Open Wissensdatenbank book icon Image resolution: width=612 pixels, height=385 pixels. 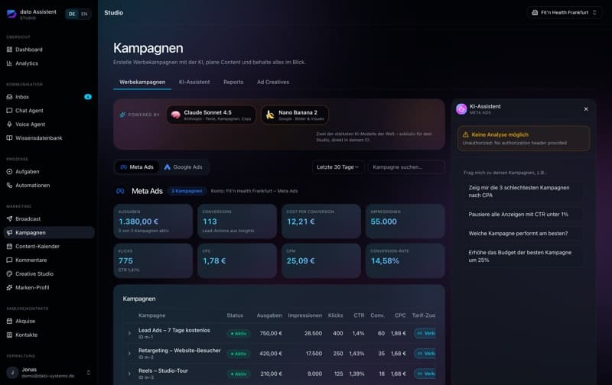[x=9, y=137]
